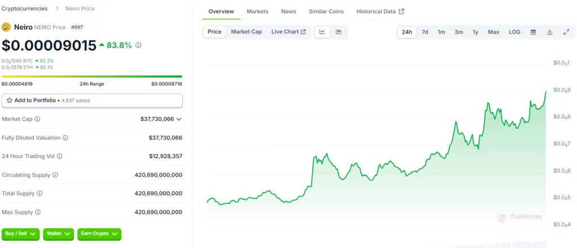Open Live Chart link
Viewport: 577px width, 248px height.
[288, 32]
